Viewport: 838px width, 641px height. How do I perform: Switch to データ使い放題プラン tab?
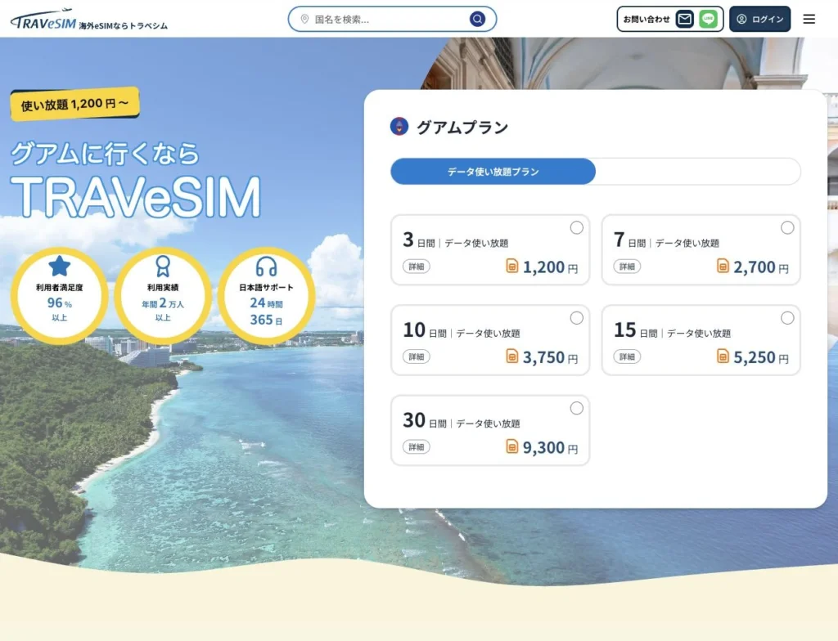point(493,172)
